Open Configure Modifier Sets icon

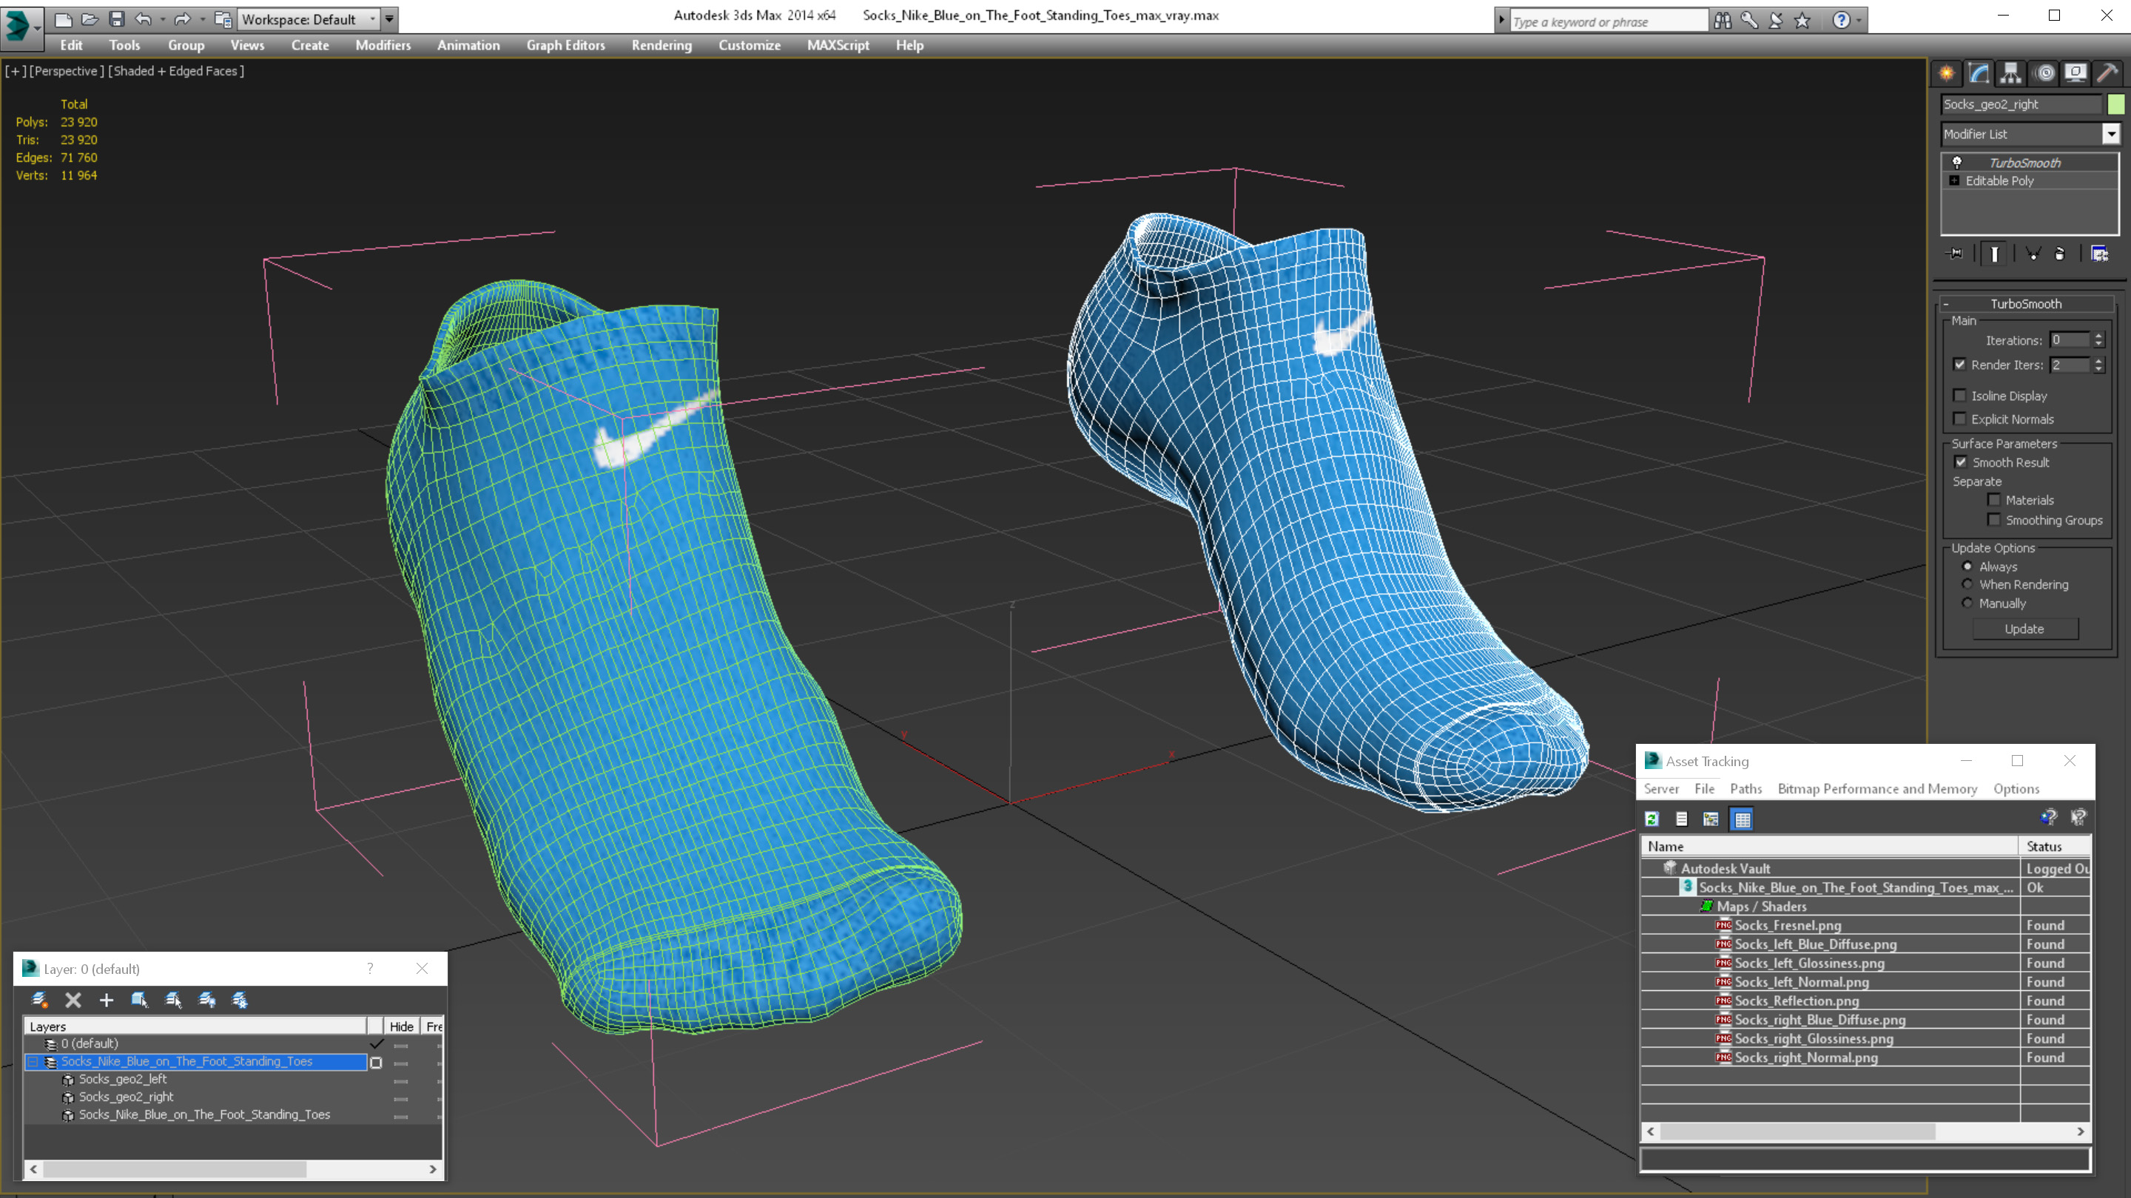point(2100,254)
